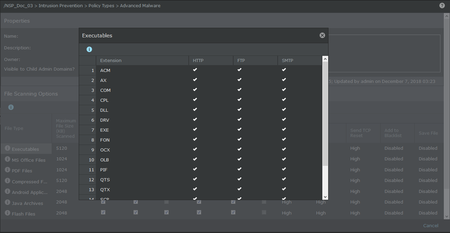
Task: Select the AX extension row
Action: [x=201, y=80]
